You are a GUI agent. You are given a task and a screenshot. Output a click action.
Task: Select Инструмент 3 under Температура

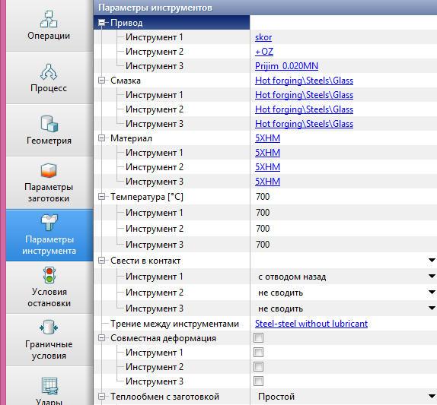pyautogui.click(x=155, y=245)
